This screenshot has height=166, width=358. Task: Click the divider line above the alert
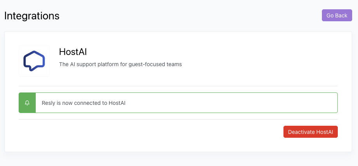178,86
